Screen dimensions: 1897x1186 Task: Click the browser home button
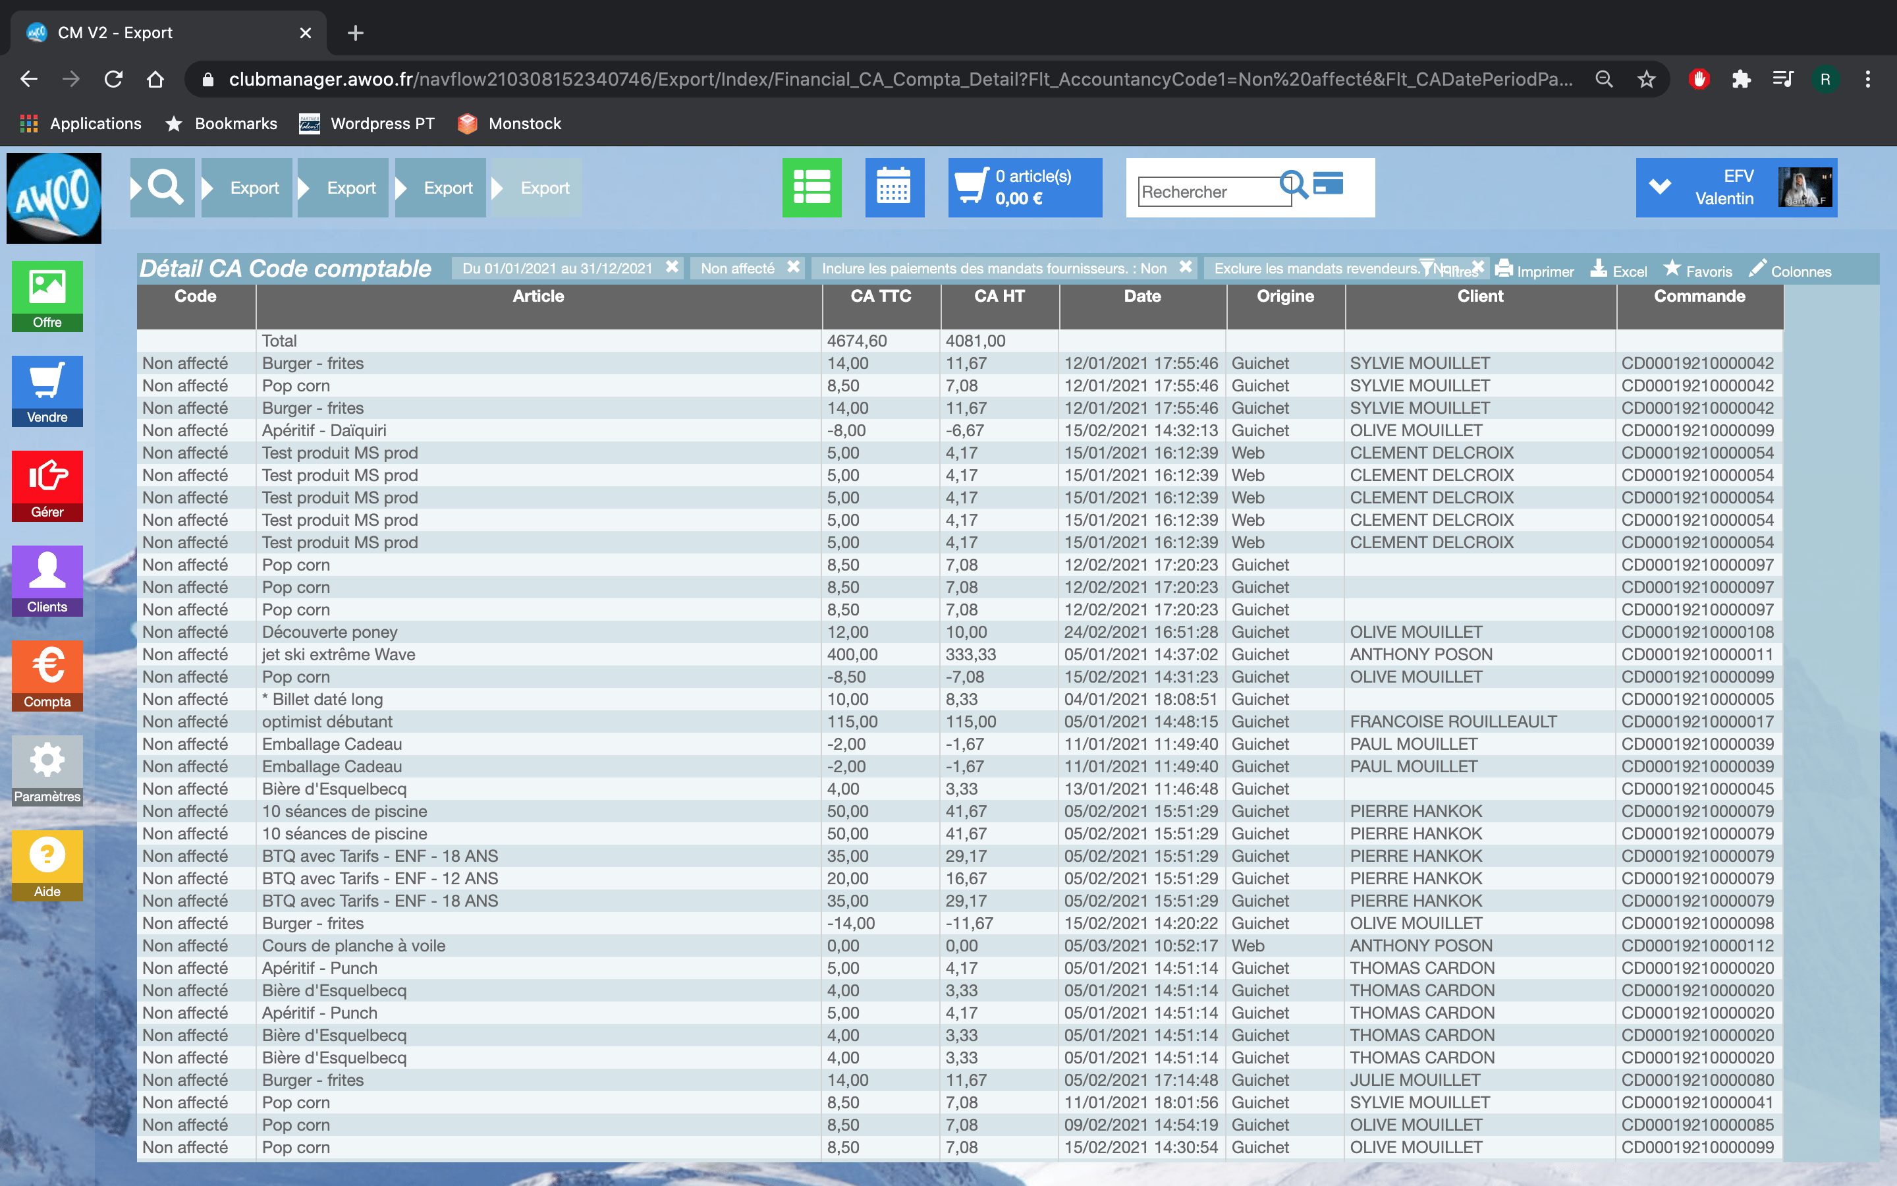click(155, 79)
